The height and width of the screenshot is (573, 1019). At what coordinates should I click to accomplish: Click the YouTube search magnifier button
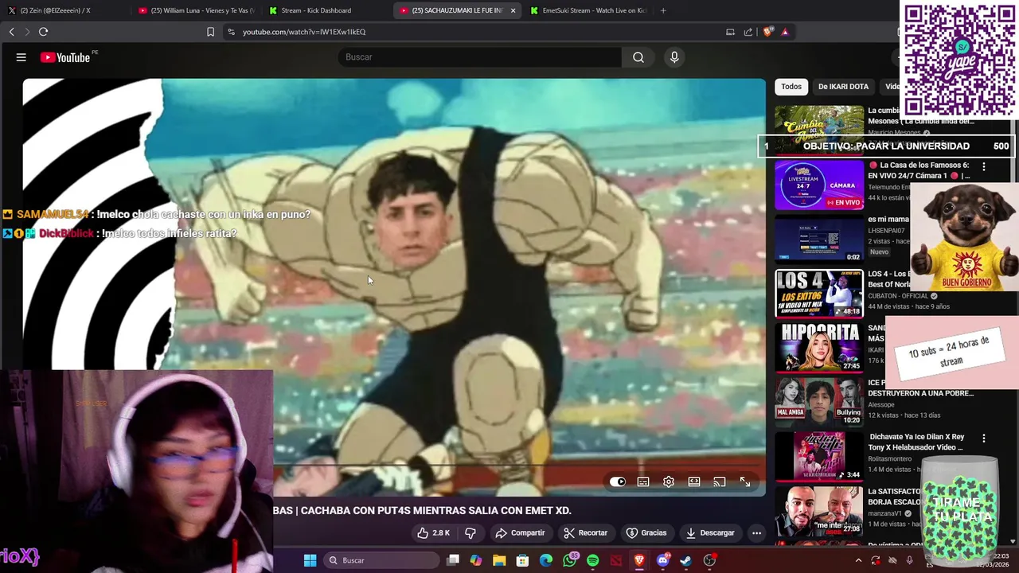638,57
